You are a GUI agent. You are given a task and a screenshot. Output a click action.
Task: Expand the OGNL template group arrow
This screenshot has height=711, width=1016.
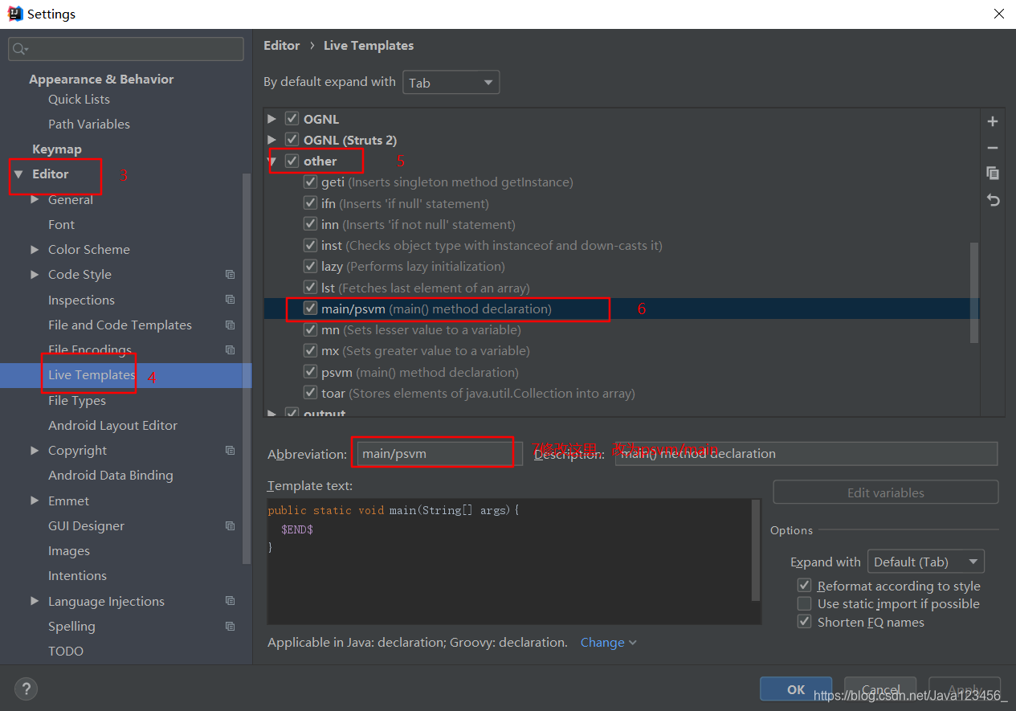(272, 119)
